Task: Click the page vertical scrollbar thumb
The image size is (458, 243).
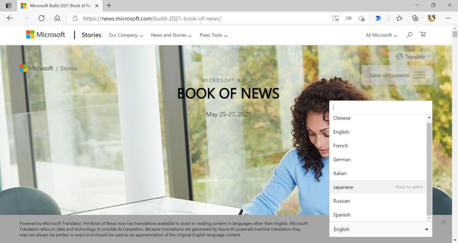Action: coord(455,34)
